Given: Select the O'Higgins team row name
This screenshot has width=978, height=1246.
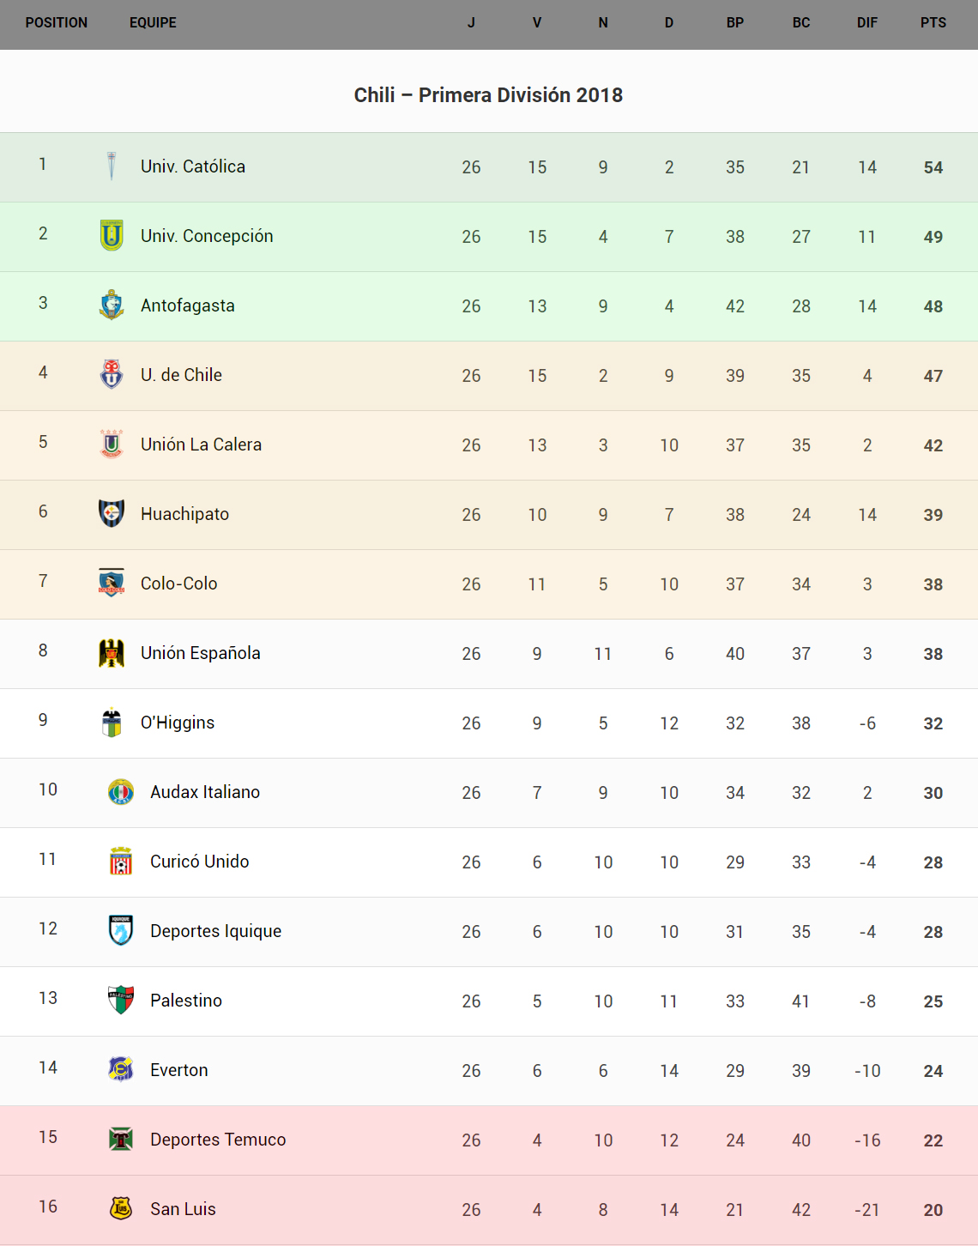Looking at the screenshot, I should click(178, 723).
